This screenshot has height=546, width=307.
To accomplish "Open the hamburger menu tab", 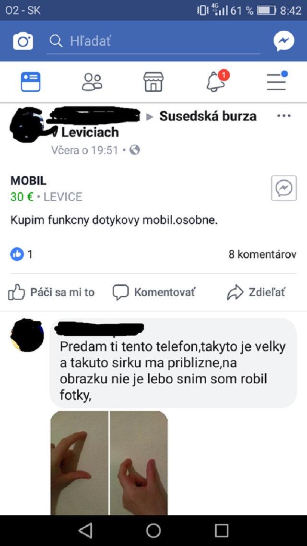I will pos(277,81).
